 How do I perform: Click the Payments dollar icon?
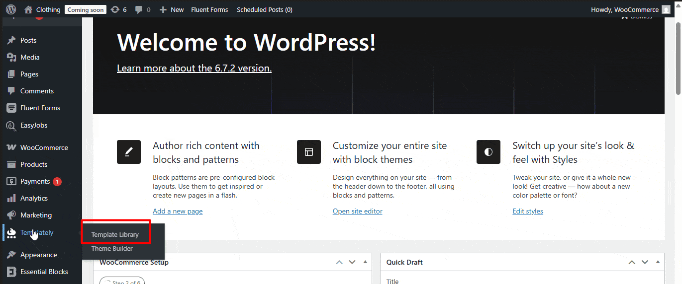pos(11,181)
